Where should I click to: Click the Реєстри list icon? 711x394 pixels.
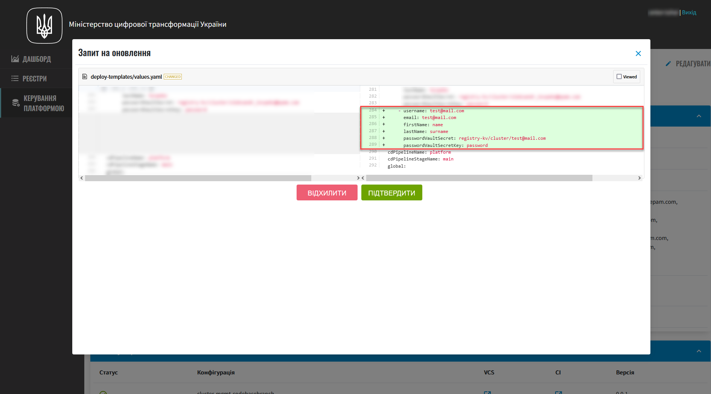tap(15, 78)
